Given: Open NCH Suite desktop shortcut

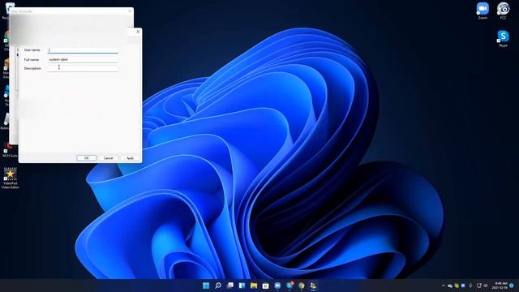Looking at the screenshot, I should (x=10, y=150).
